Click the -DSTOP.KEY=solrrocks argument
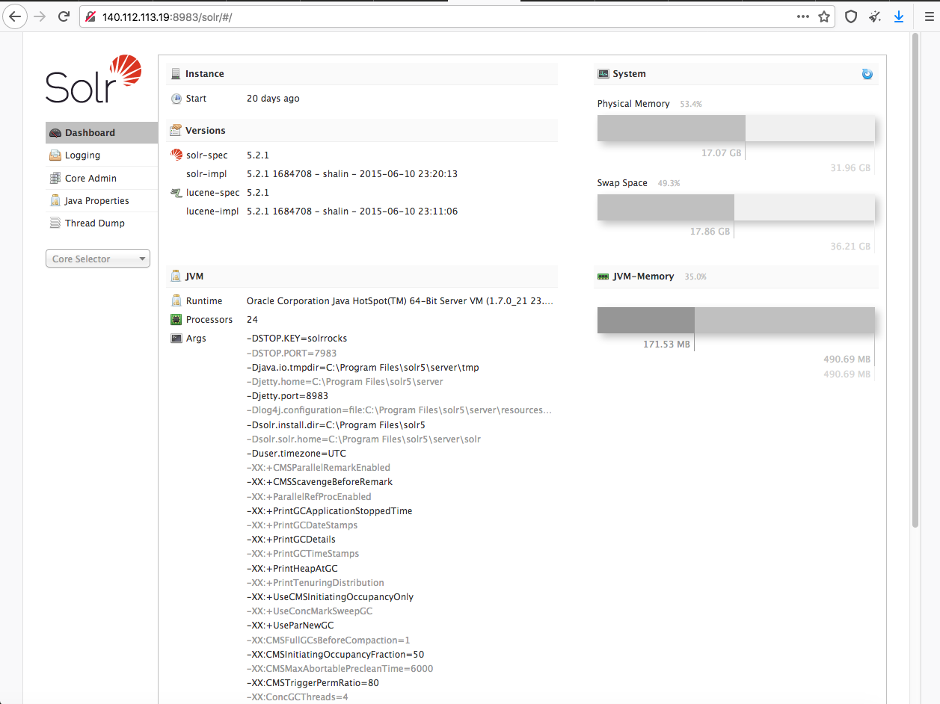The width and height of the screenshot is (940, 704). click(297, 339)
